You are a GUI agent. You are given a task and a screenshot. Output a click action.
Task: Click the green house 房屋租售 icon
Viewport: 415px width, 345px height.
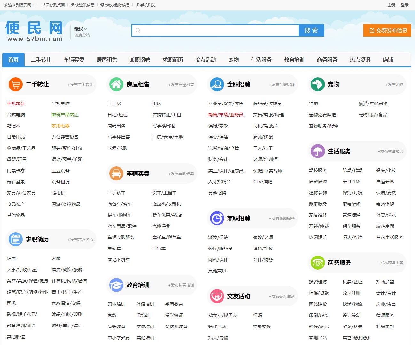pyautogui.click(x=116, y=85)
